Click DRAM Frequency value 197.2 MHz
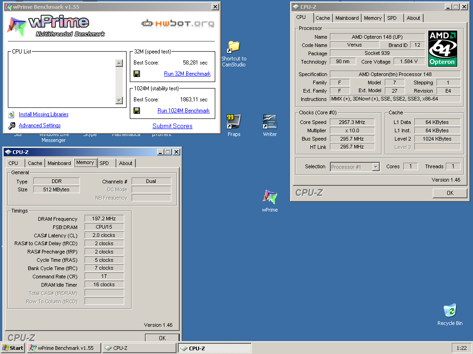473x354 pixels. tap(104, 218)
